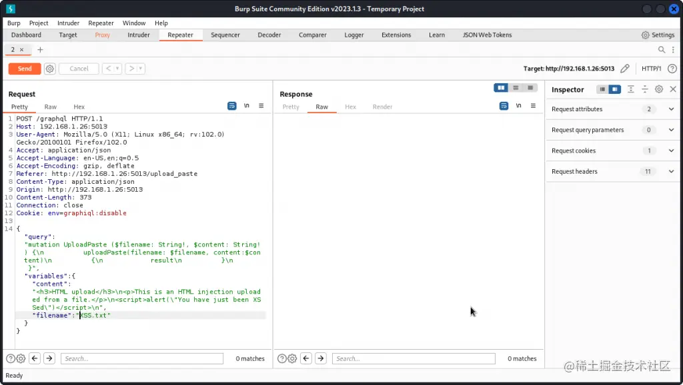683x385 pixels.
Task: Go to previous response search match
Action: (306, 358)
